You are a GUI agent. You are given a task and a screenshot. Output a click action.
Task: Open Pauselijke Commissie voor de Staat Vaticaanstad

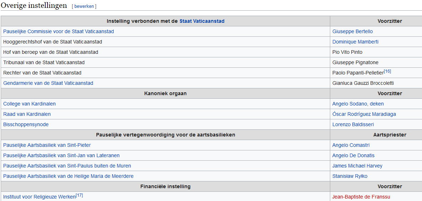[59, 31]
